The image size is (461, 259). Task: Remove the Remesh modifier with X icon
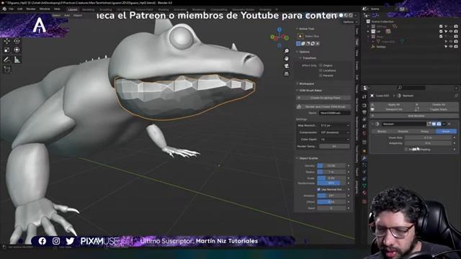click(449, 124)
